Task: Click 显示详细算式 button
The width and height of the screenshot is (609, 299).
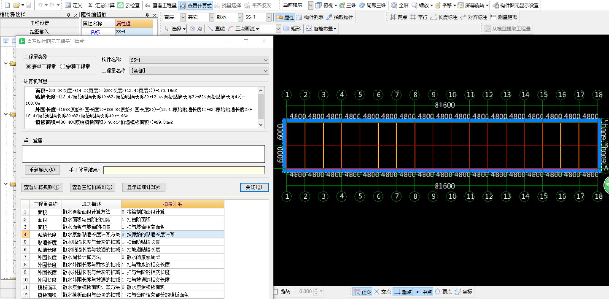Action: pos(144,187)
